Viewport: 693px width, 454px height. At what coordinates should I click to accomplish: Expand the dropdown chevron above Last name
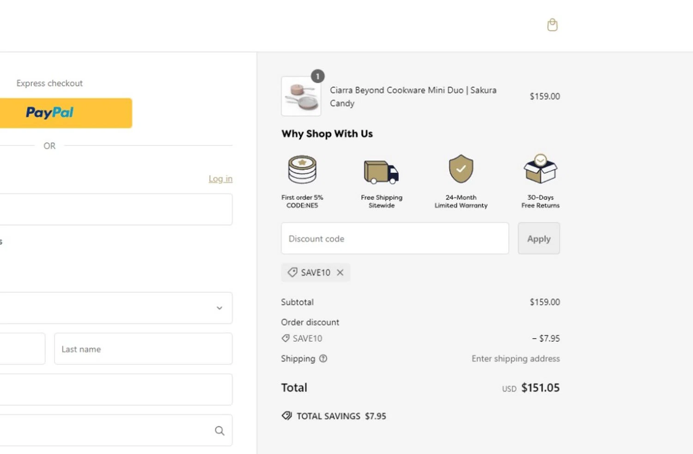(x=219, y=308)
